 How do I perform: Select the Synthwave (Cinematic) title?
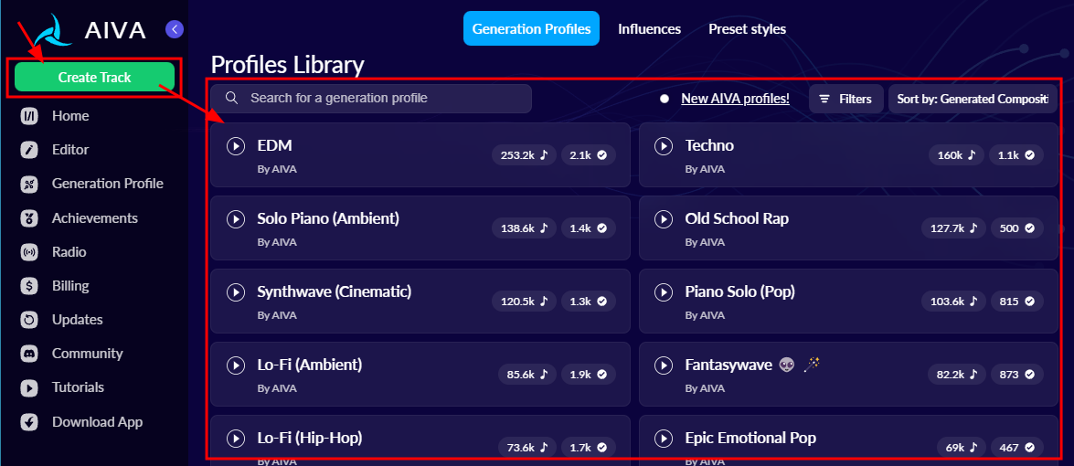(335, 291)
